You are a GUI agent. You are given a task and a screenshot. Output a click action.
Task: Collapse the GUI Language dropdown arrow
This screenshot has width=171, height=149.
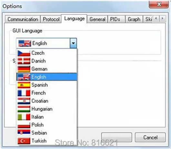[73, 43]
